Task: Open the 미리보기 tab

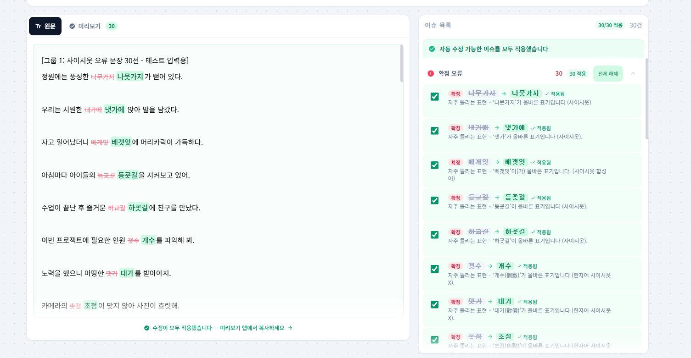Action: click(x=93, y=26)
